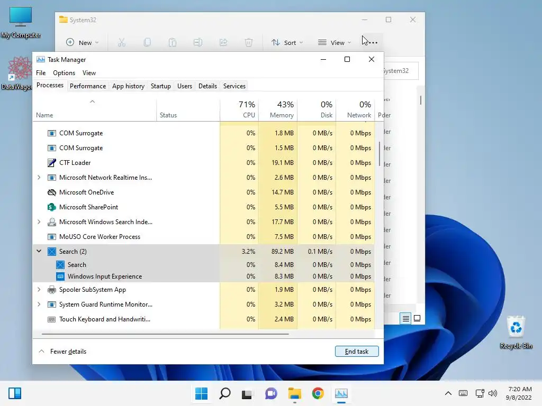Click the Delete trash icon in System32 toolbar
The width and height of the screenshot is (542, 406).
pos(249,42)
